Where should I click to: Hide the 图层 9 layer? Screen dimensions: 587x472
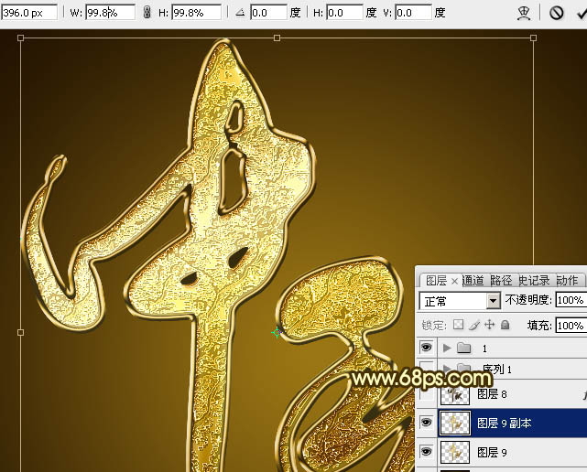[426, 452]
